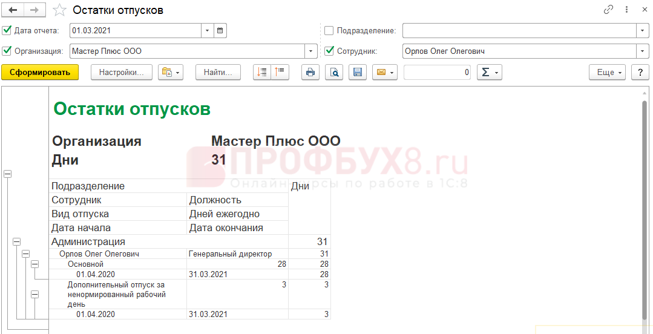This screenshot has width=653, height=334.
Task: Toggle the Сотрудник checkbox
Action: pos(329,51)
